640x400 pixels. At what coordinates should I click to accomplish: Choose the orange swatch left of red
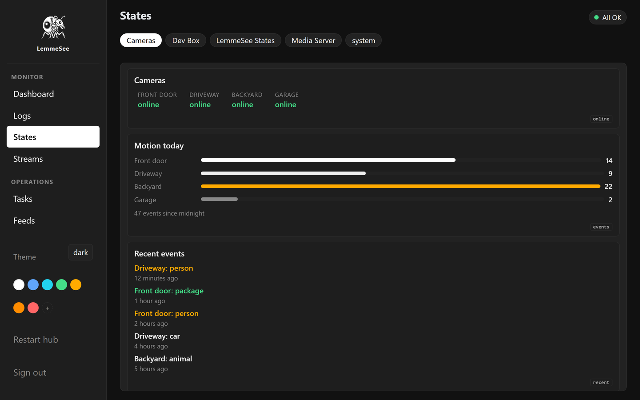tap(19, 308)
